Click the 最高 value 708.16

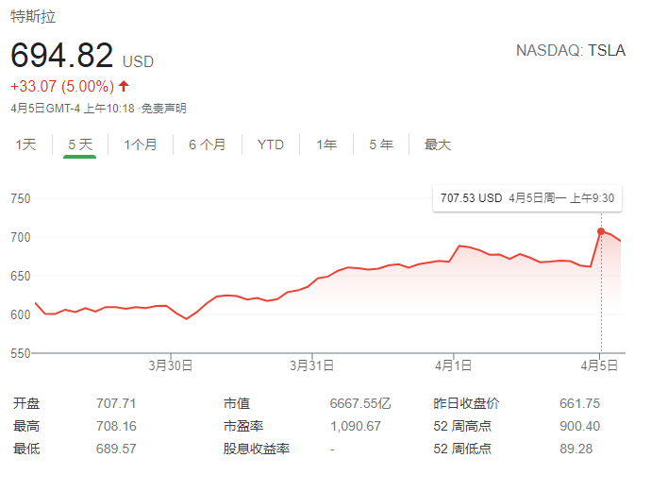coord(116,426)
